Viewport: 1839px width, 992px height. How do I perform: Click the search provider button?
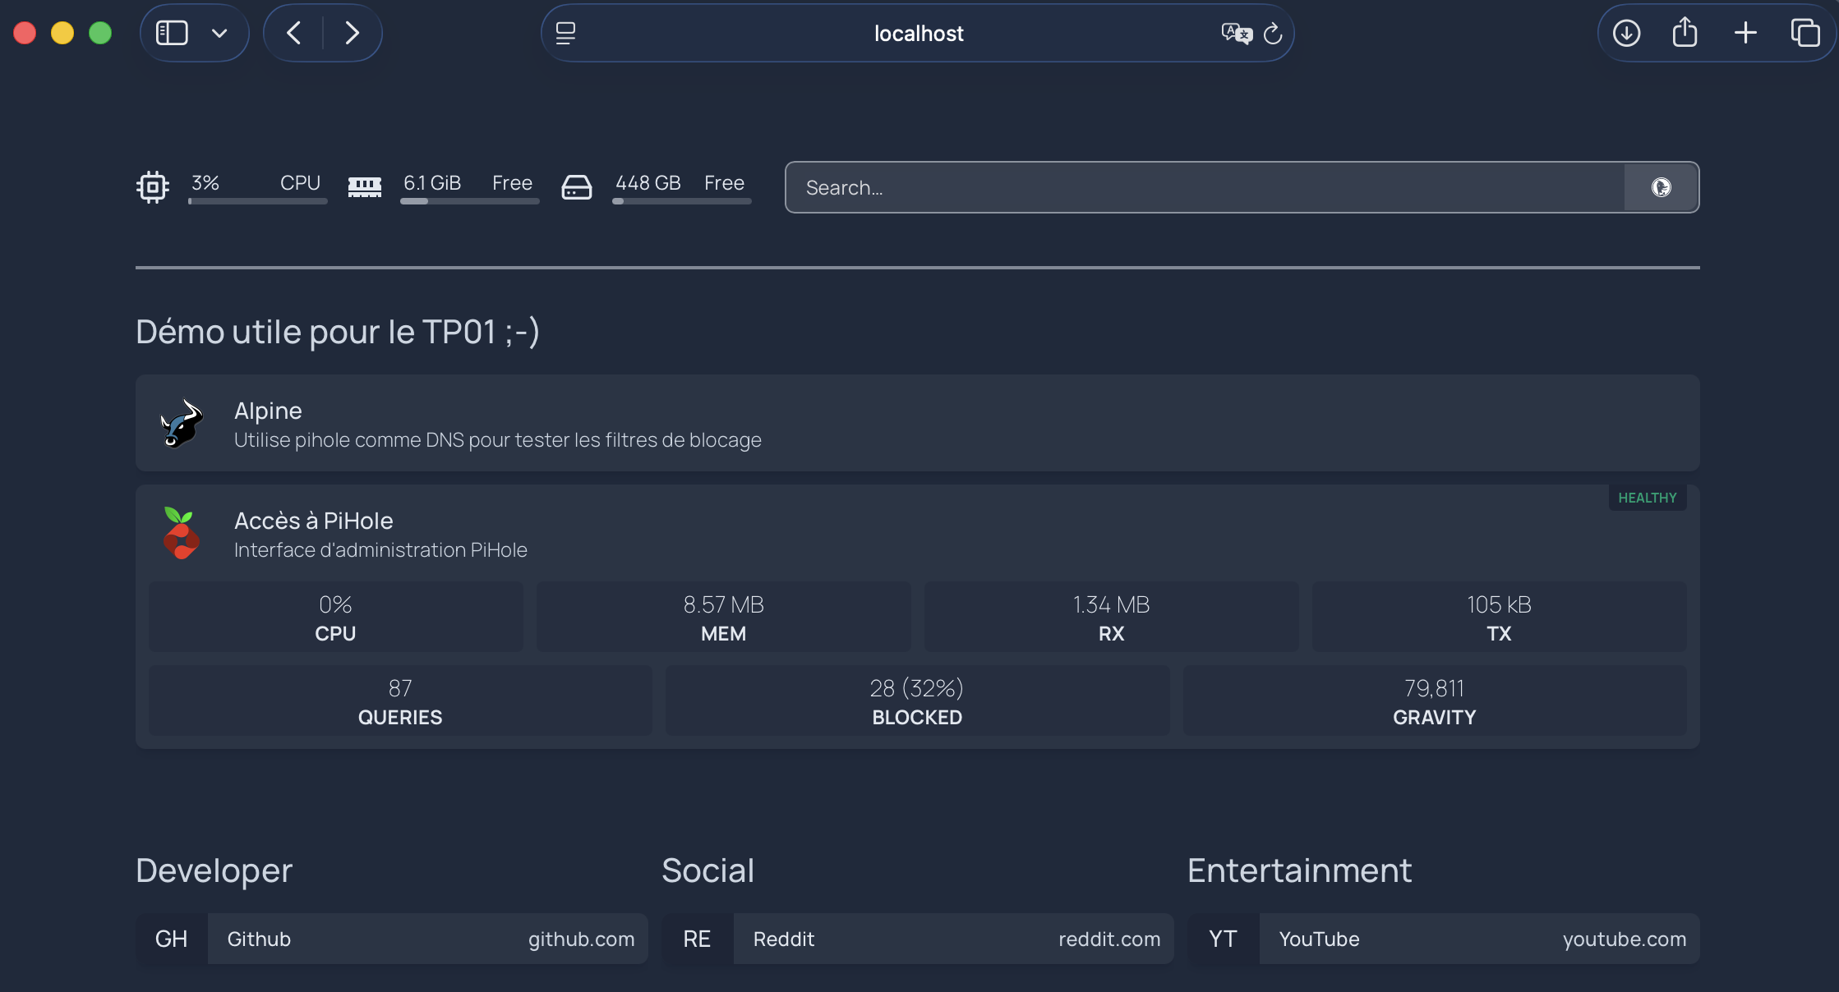pos(1661,187)
